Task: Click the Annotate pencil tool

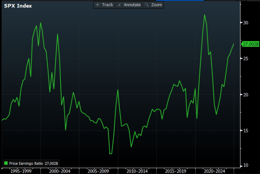Action: point(129,5)
